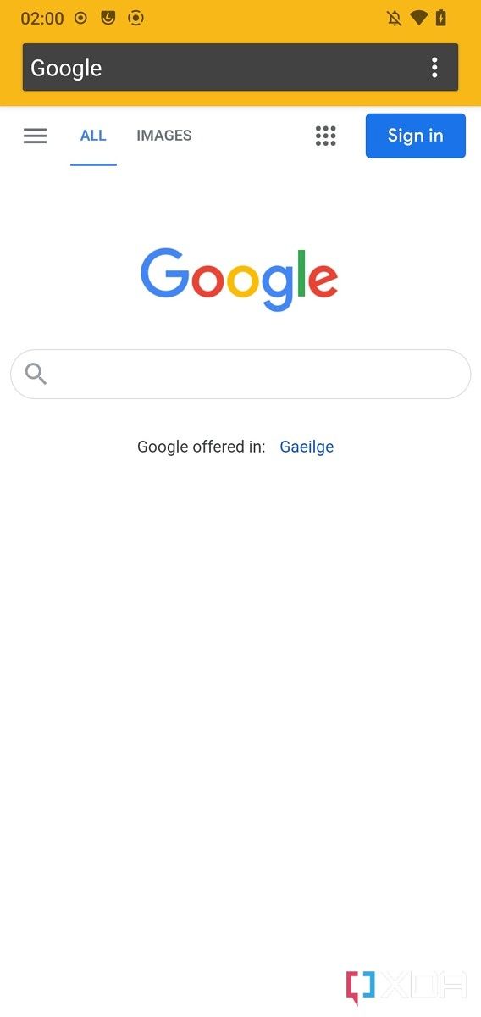Tap the Google title in address bar
The width and height of the screenshot is (481, 1017).
click(x=66, y=68)
